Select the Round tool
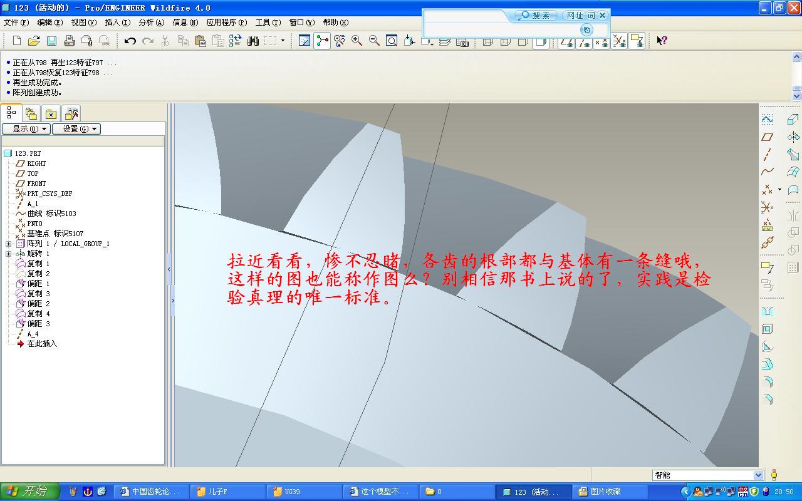The height and width of the screenshot is (501, 802). (x=767, y=381)
